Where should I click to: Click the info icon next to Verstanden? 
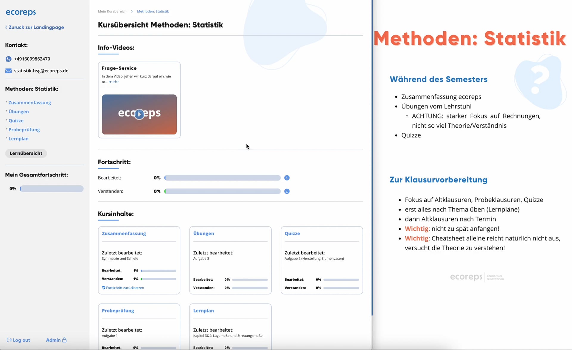[287, 191]
